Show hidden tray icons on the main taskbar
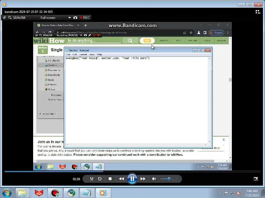This screenshot has width=265, height=198. [x=220, y=193]
